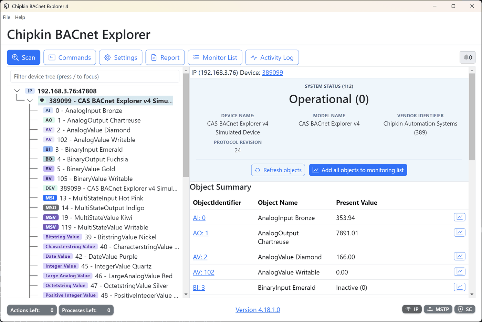The width and height of the screenshot is (482, 322).
Task: Click the AI badge of AnalogInput Bronze
Action: pos(48,110)
